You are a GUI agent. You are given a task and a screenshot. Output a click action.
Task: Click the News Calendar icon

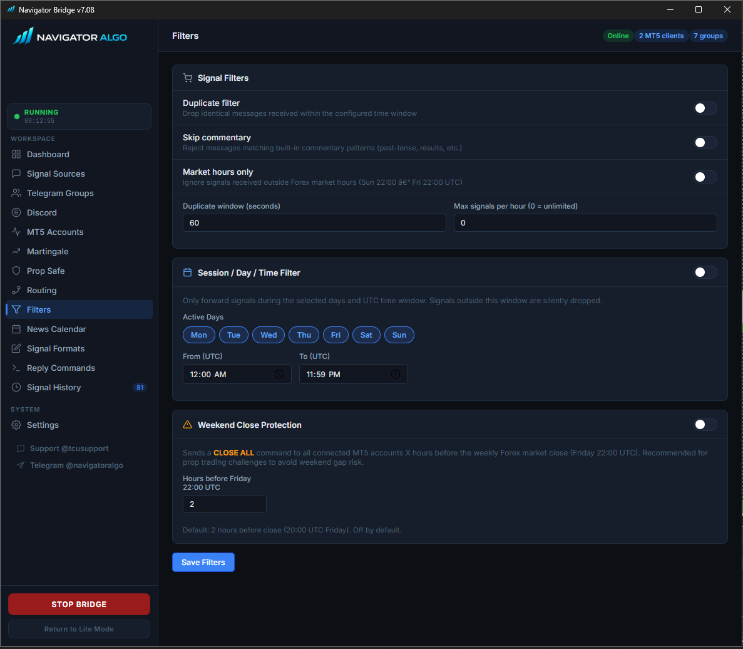click(x=16, y=330)
